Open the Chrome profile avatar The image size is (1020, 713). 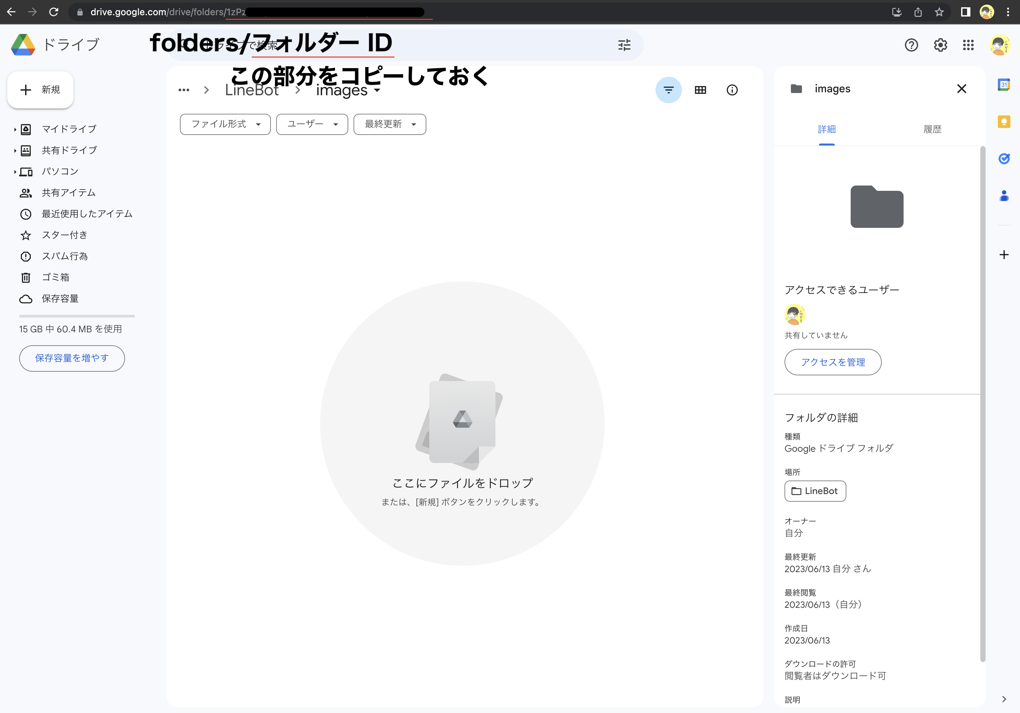coord(987,12)
